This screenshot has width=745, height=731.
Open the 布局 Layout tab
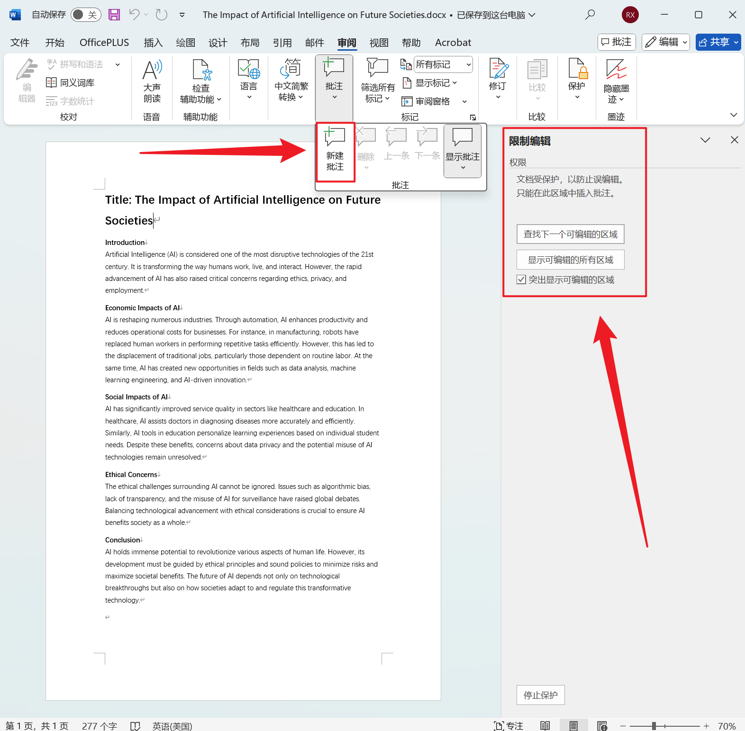(x=250, y=43)
